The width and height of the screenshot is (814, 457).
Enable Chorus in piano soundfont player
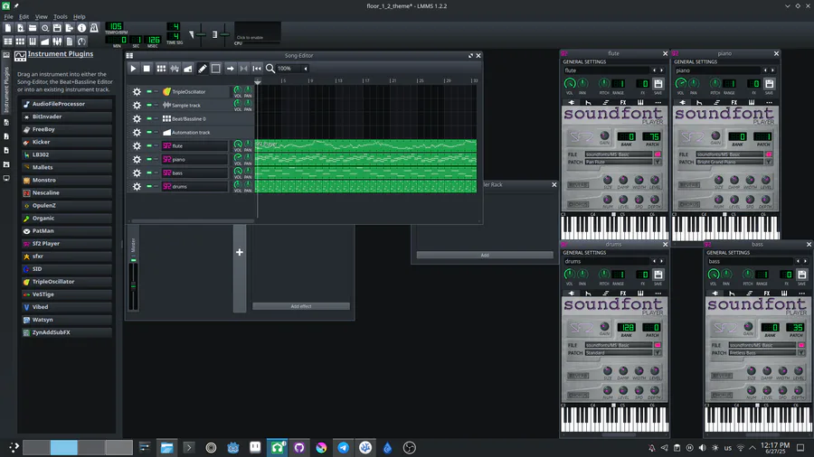point(689,204)
